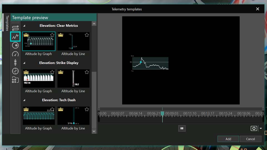Viewport: 267px width, 150px height.
Task: Click the altitude graph in preview
Action: [x=150, y=63]
